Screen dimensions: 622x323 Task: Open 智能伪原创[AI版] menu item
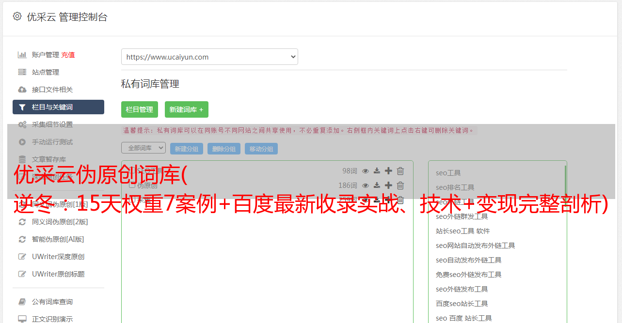[x=58, y=239]
